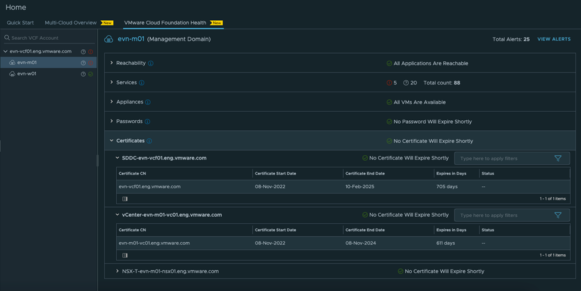Select evn-w01 domain in the tree
The image size is (581, 291).
pos(27,74)
